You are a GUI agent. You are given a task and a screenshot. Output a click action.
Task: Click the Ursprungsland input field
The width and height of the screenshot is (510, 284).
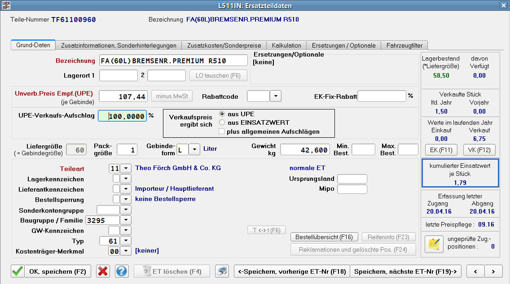352,179
